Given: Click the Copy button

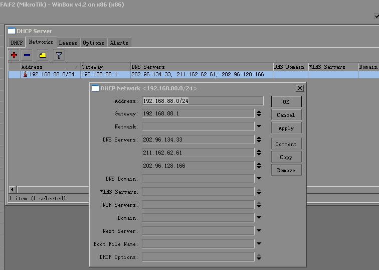Looking at the screenshot, I should pyautogui.click(x=286, y=157).
